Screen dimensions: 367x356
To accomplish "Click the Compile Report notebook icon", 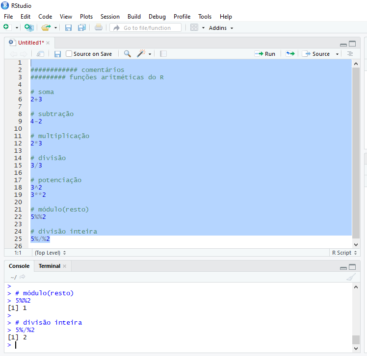I will (x=163, y=54).
